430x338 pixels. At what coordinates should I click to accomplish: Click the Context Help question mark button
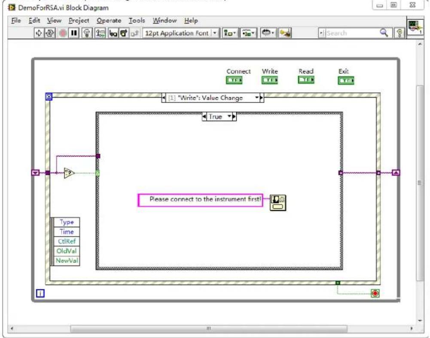400,33
